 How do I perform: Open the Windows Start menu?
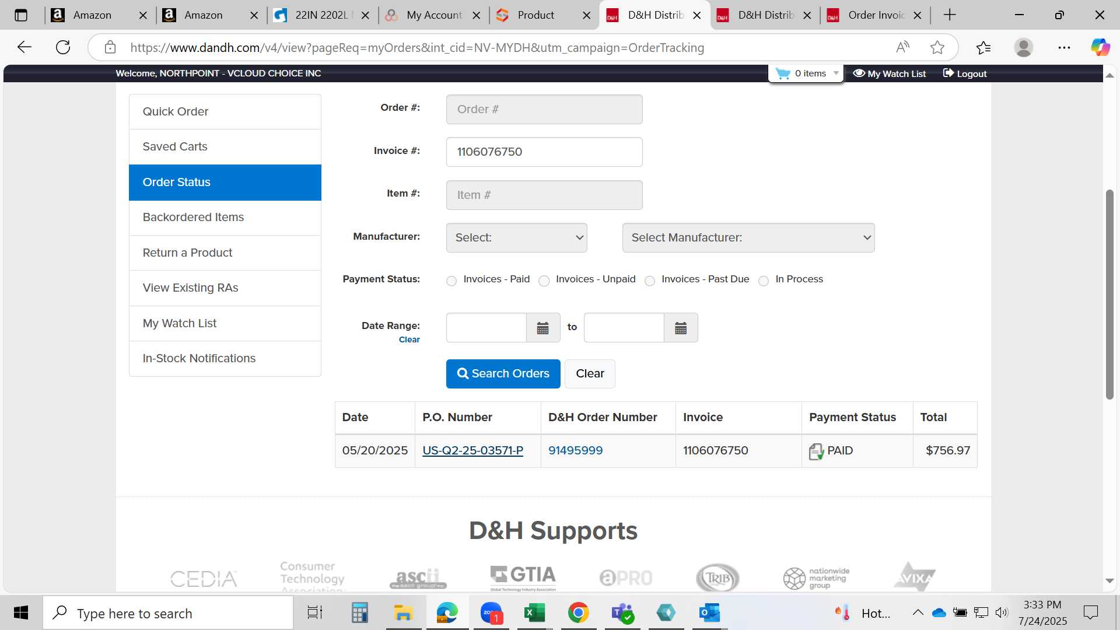(21, 613)
